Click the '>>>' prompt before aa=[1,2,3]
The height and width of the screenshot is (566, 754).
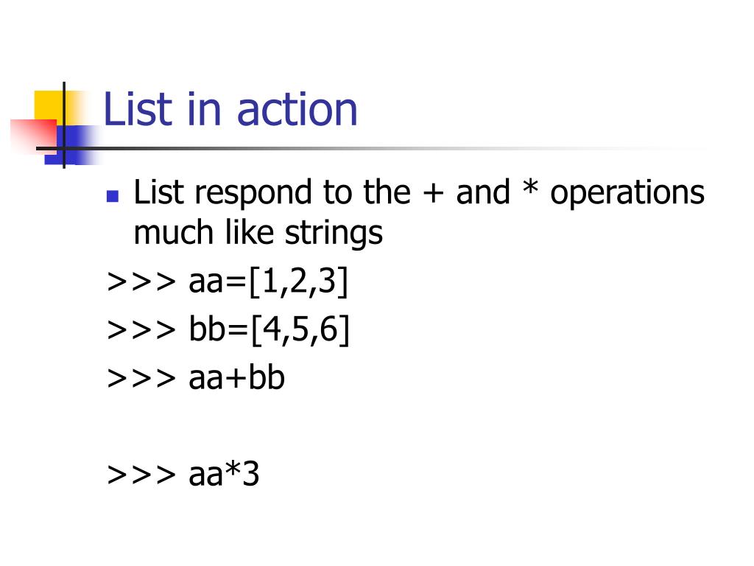(141, 282)
